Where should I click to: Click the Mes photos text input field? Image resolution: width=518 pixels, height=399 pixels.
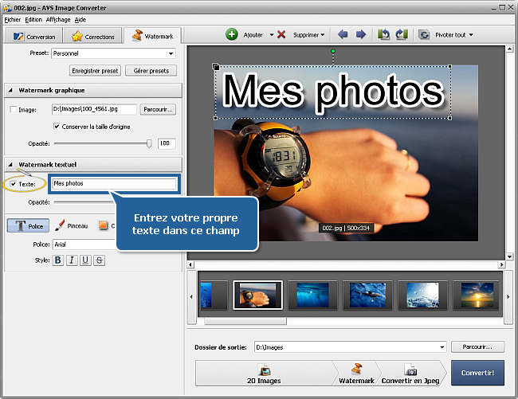(x=113, y=184)
